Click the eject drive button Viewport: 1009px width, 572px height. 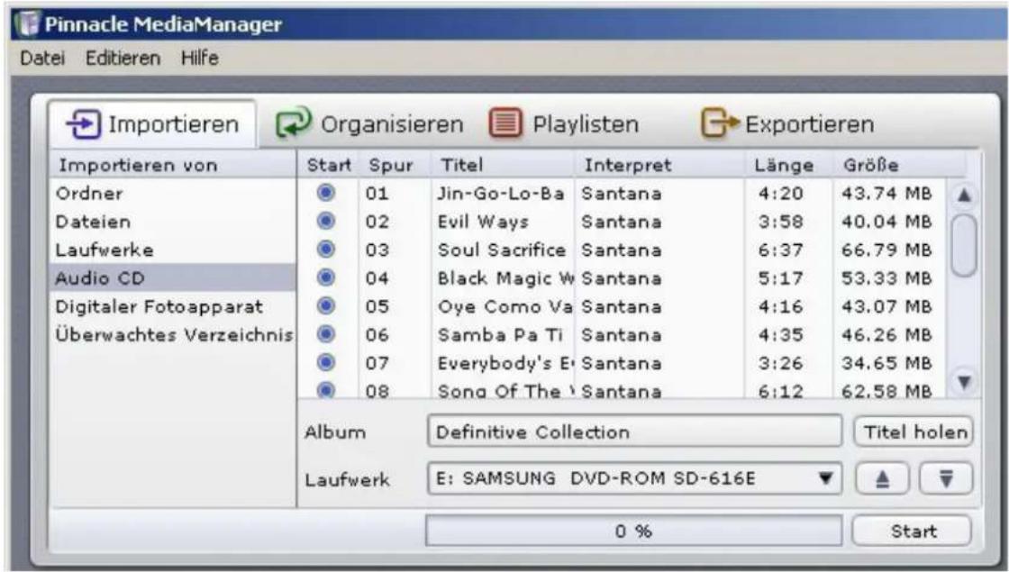pos(882,478)
